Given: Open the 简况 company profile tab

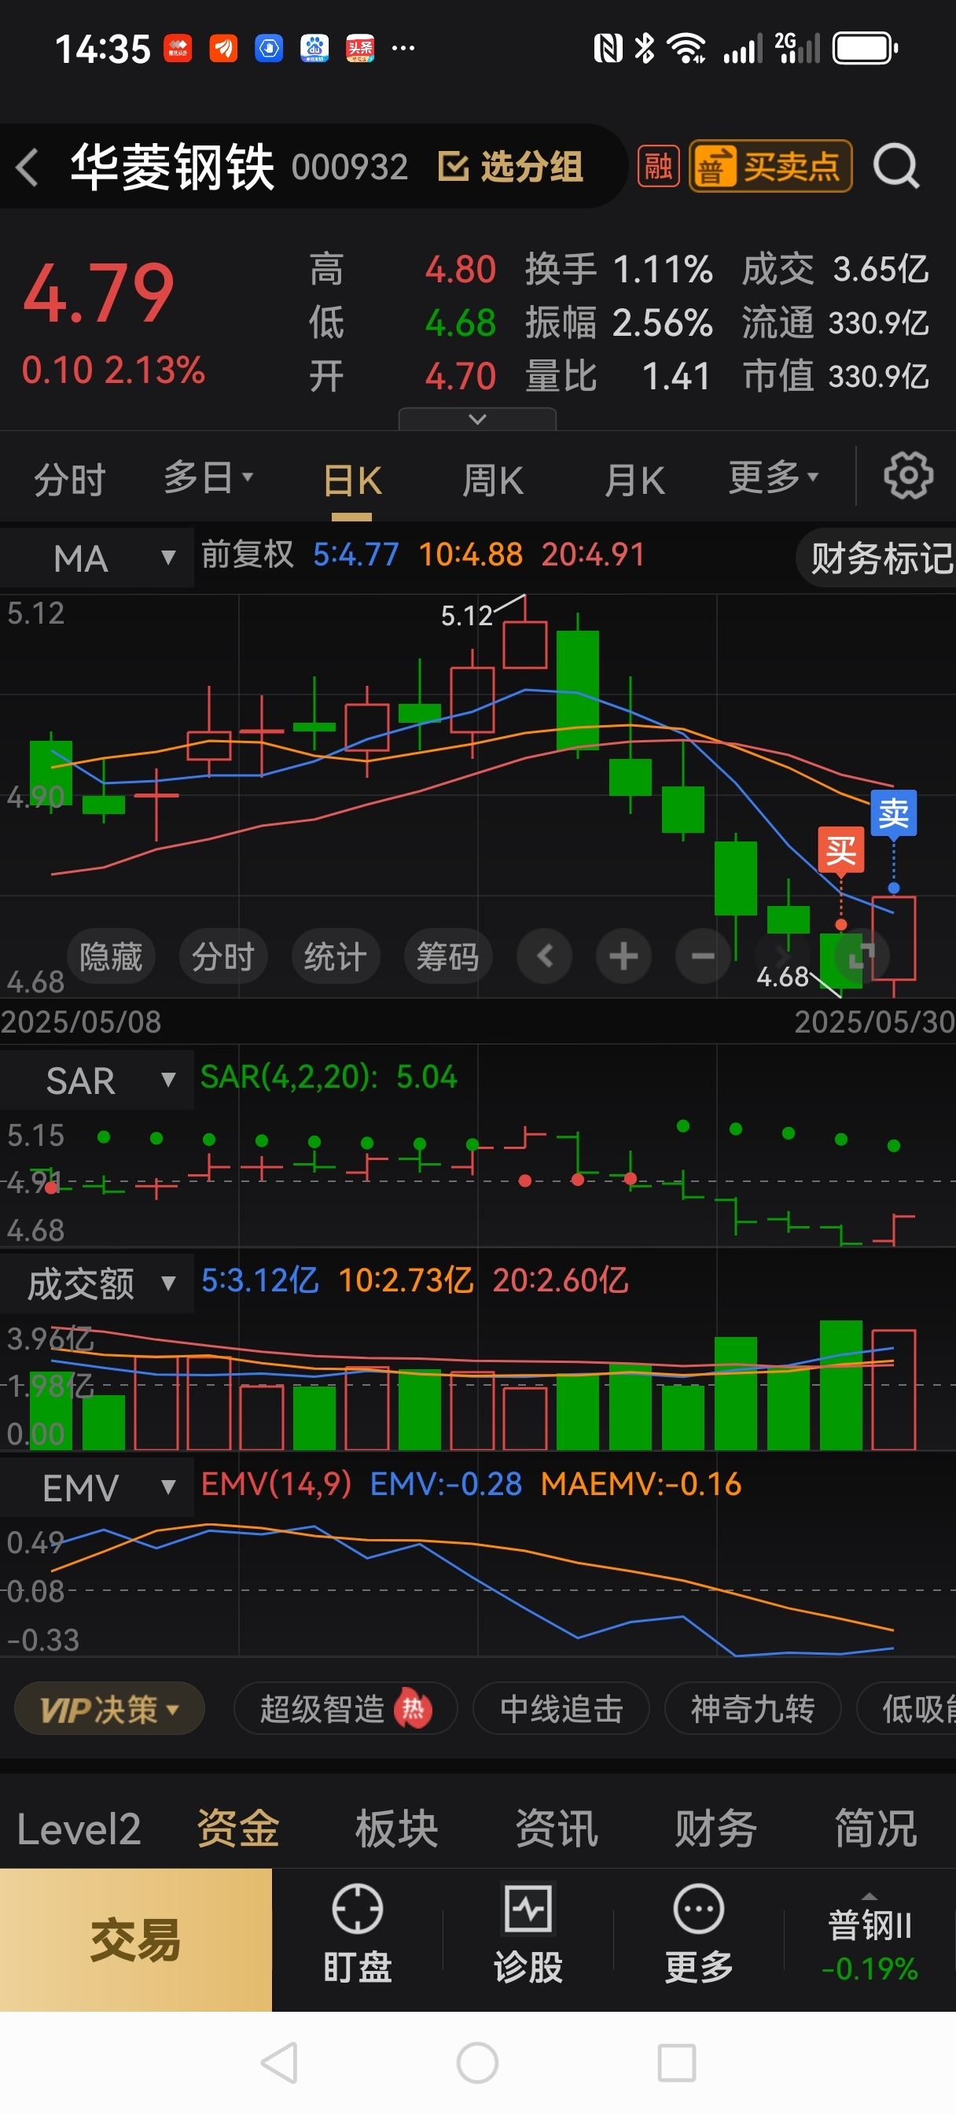Looking at the screenshot, I should [x=876, y=1829].
